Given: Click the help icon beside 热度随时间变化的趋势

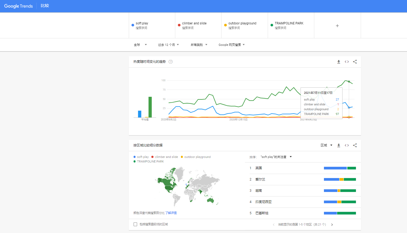Looking at the screenshot, I should pyautogui.click(x=170, y=62).
